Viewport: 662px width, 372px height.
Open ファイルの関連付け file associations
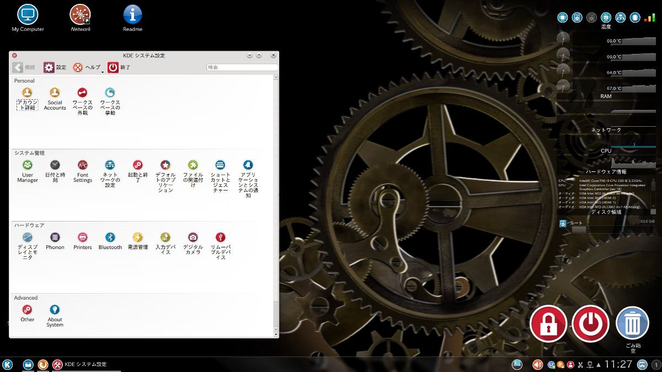click(193, 174)
